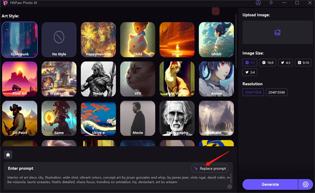Select the 1024*1024 resolution
Viewport: 315px width, 193px height.
tap(253, 92)
